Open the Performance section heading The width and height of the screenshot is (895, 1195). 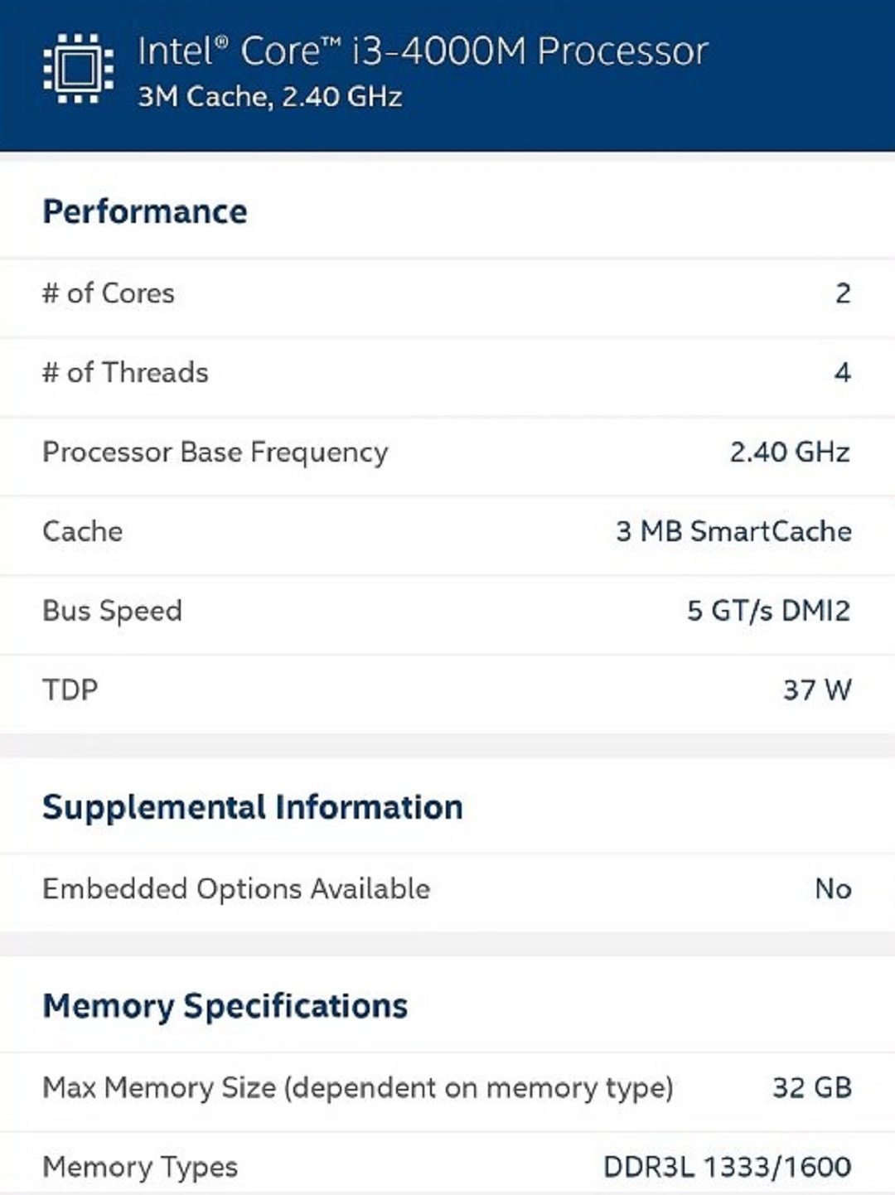(145, 211)
